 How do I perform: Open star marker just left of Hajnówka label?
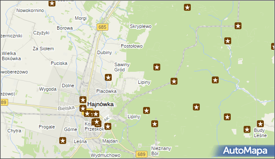(x=83, y=100)
